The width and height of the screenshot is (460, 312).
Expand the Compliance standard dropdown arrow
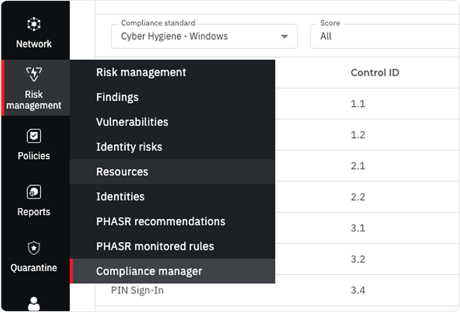284,37
